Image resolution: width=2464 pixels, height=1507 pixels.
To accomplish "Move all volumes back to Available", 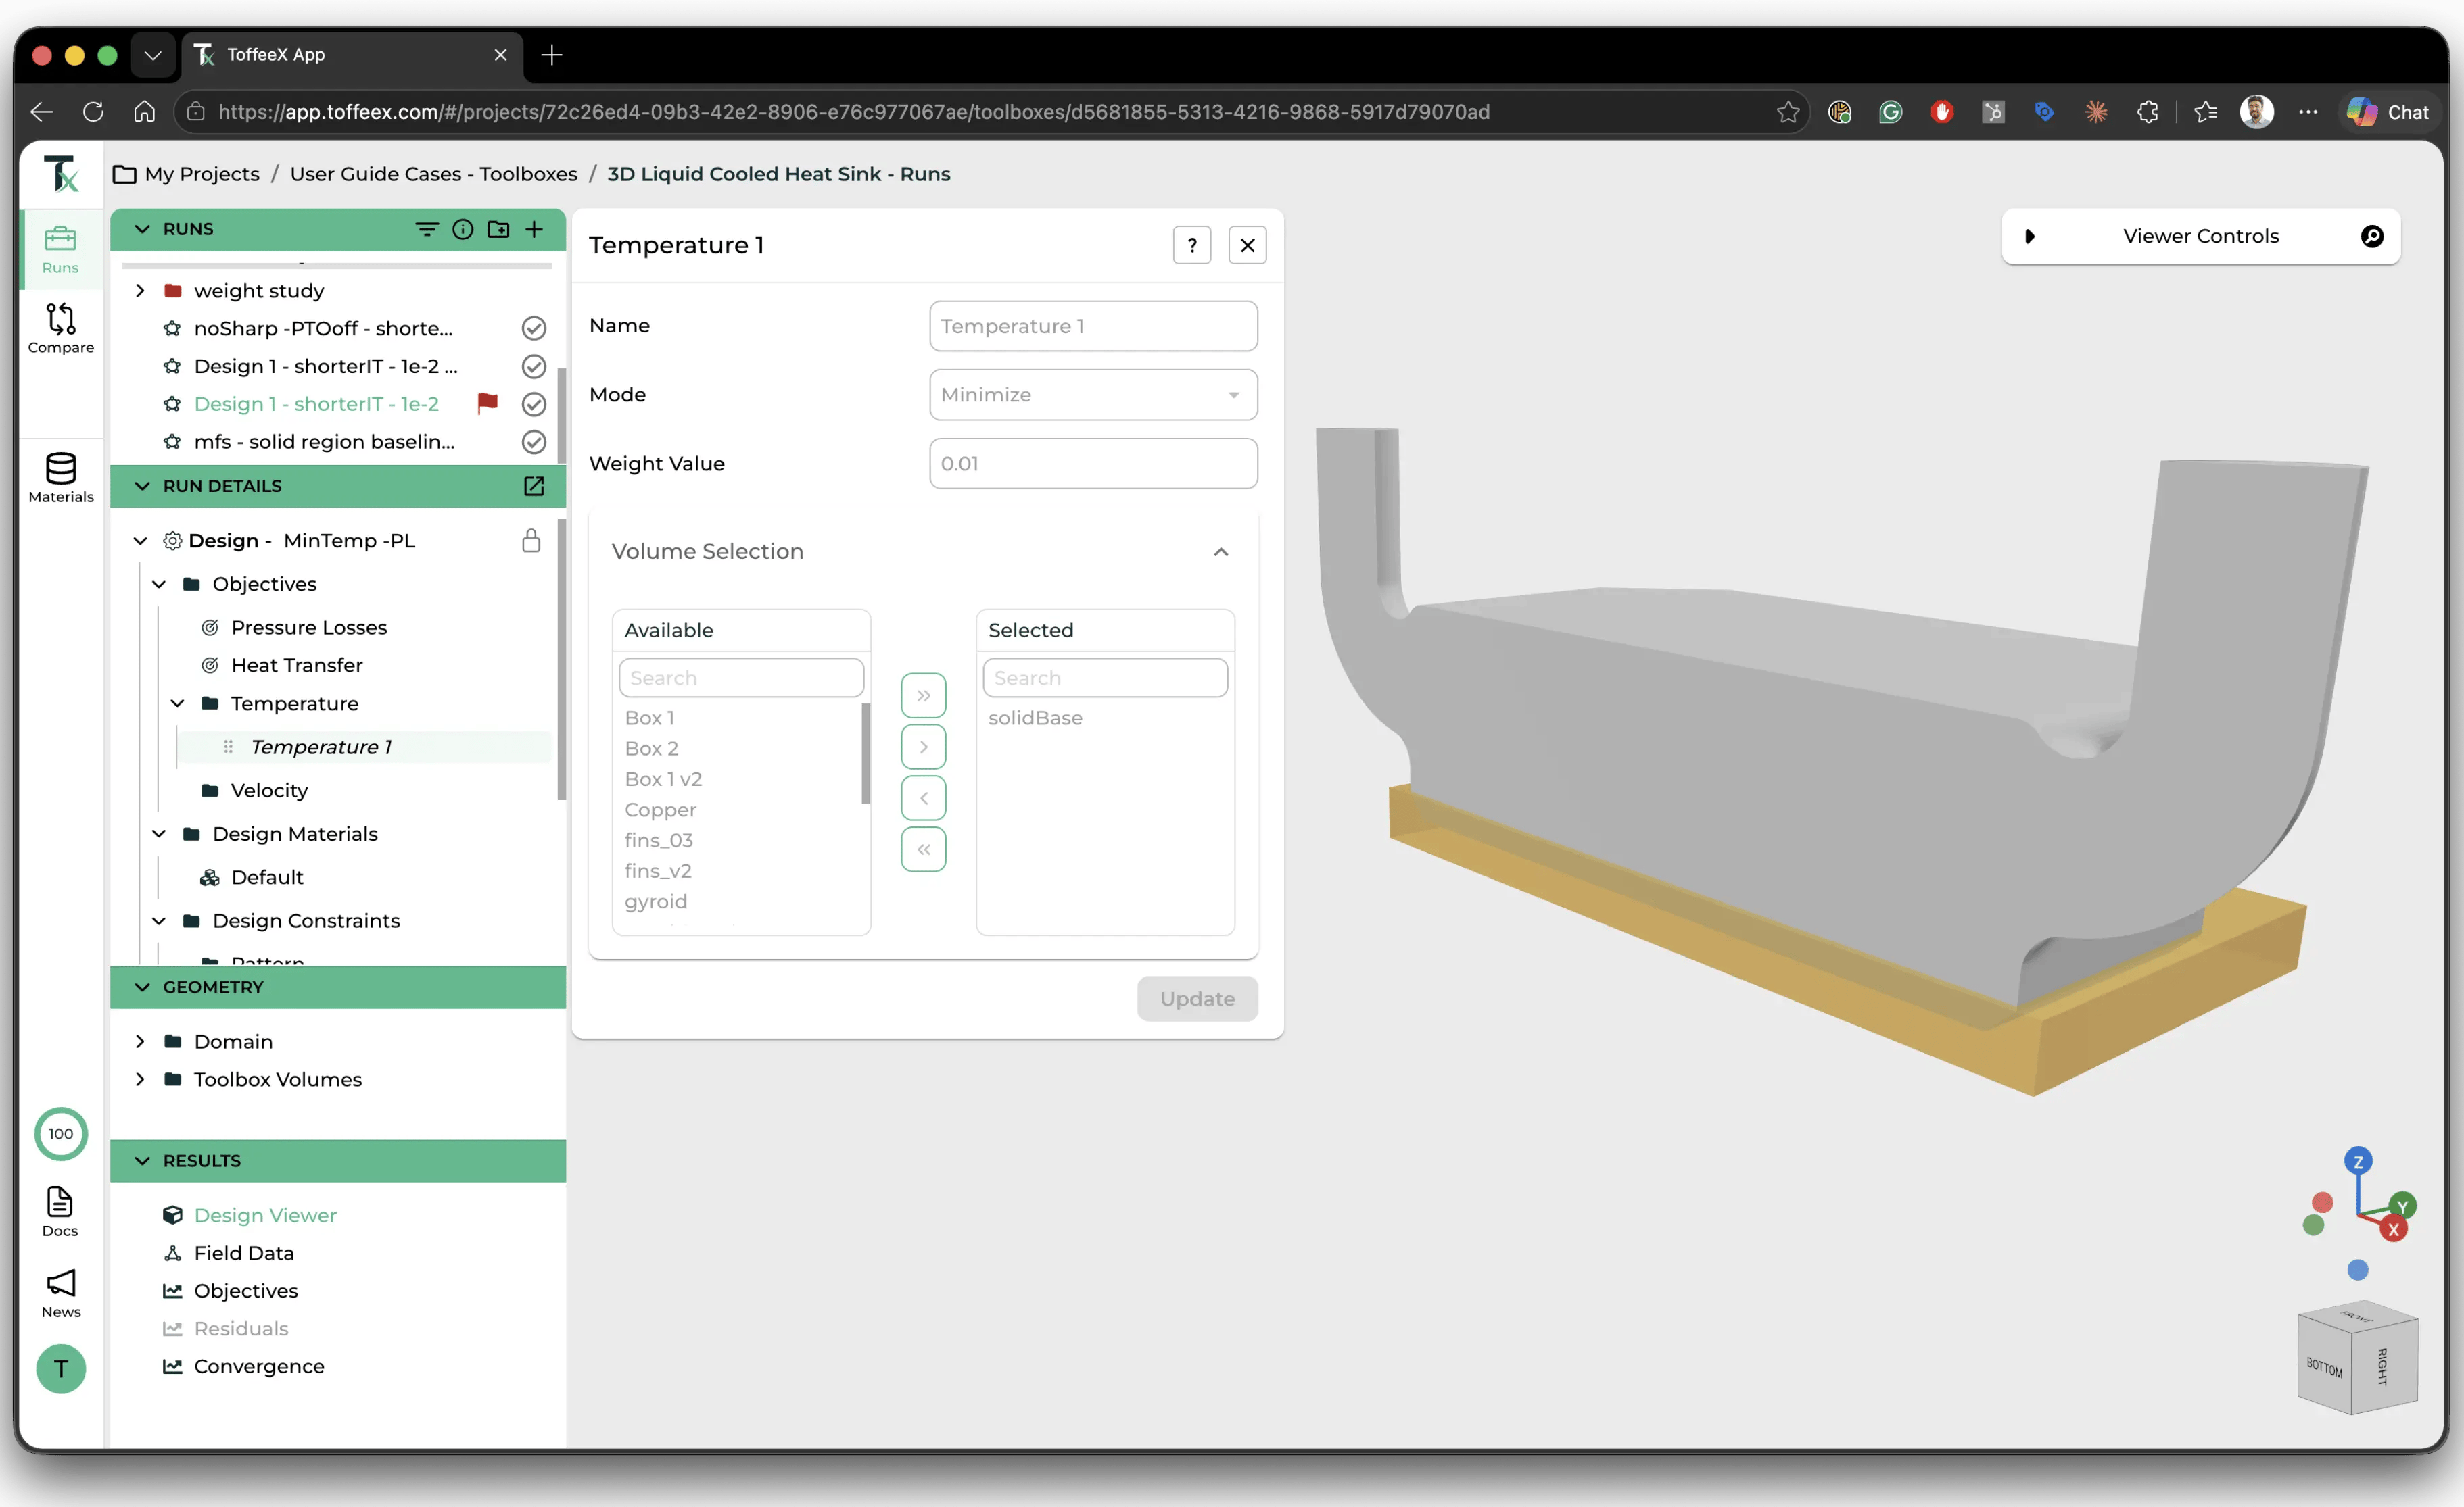I will (x=923, y=849).
